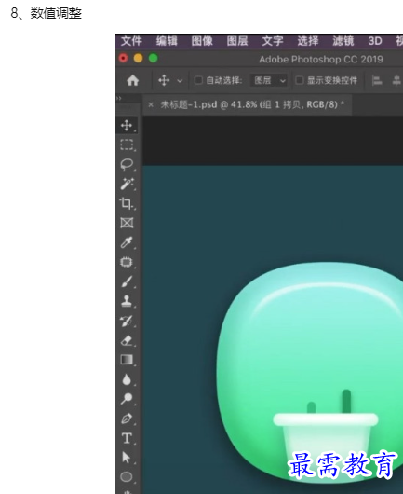Select the Spot Healing Brush tool
Viewport: 403px width, 494px height.
[x=127, y=262]
